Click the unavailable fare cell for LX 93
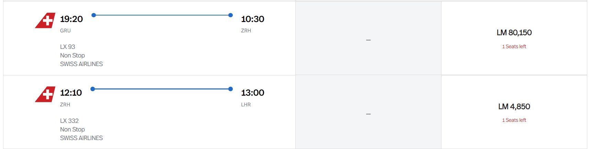Screen dimensions: 589x149 (x=368, y=38)
